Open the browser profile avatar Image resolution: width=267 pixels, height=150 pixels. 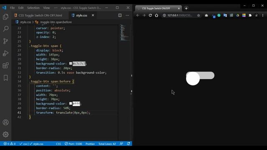click(x=257, y=15)
